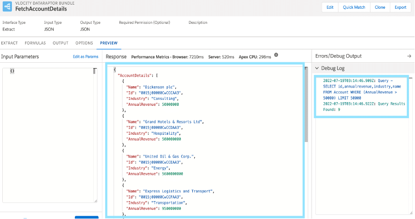Image resolution: width=415 pixels, height=219 pixels.
Task: Click the Response heading
Action: 116,56
